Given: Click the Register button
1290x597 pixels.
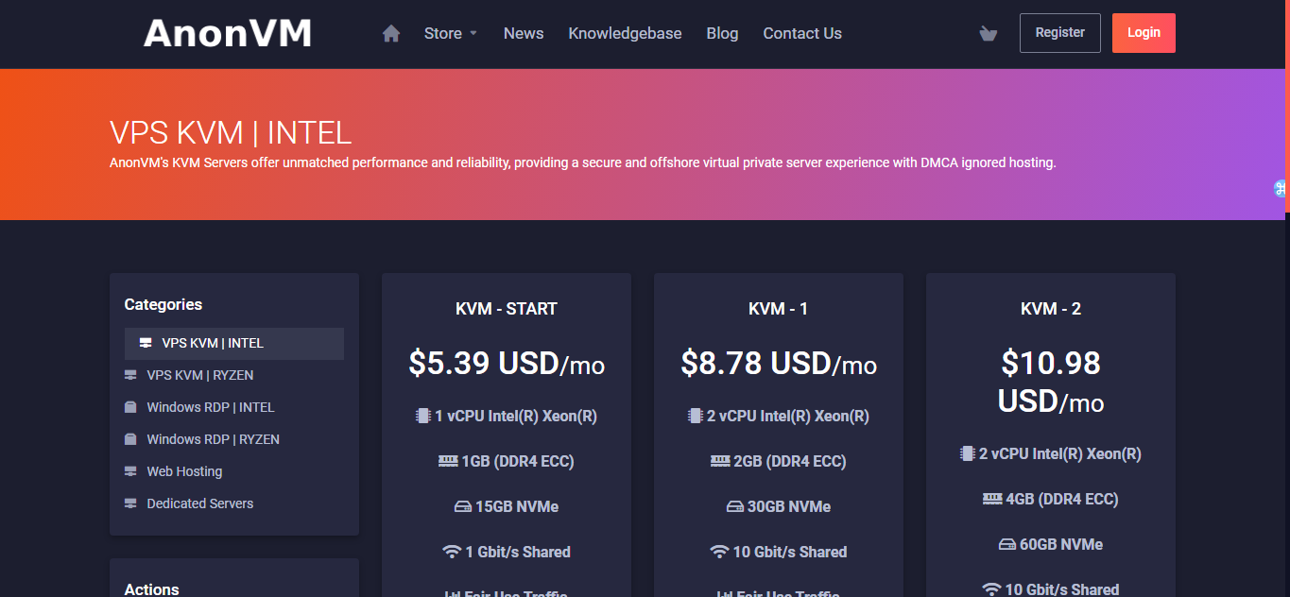Looking at the screenshot, I should tap(1060, 33).
